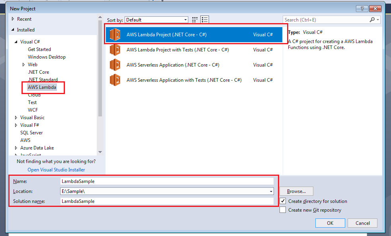Switch to medium icons view beside Sort by
This screenshot has height=236, width=391.
coord(195,19)
